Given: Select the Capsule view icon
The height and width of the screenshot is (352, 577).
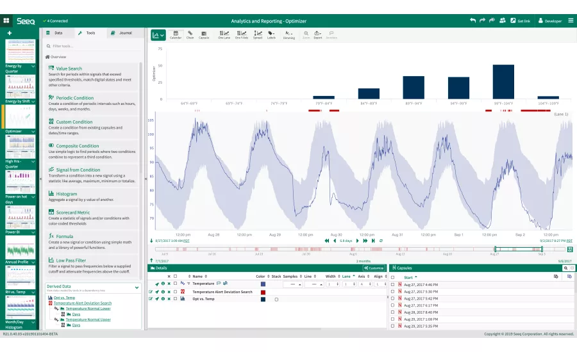Looking at the screenshot, I should (204, 35).
